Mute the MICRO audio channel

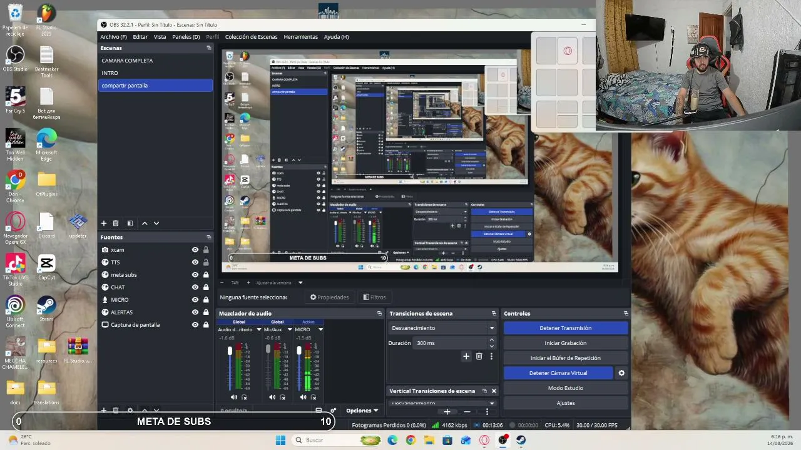pyautogui.click(x=304, y=397)
